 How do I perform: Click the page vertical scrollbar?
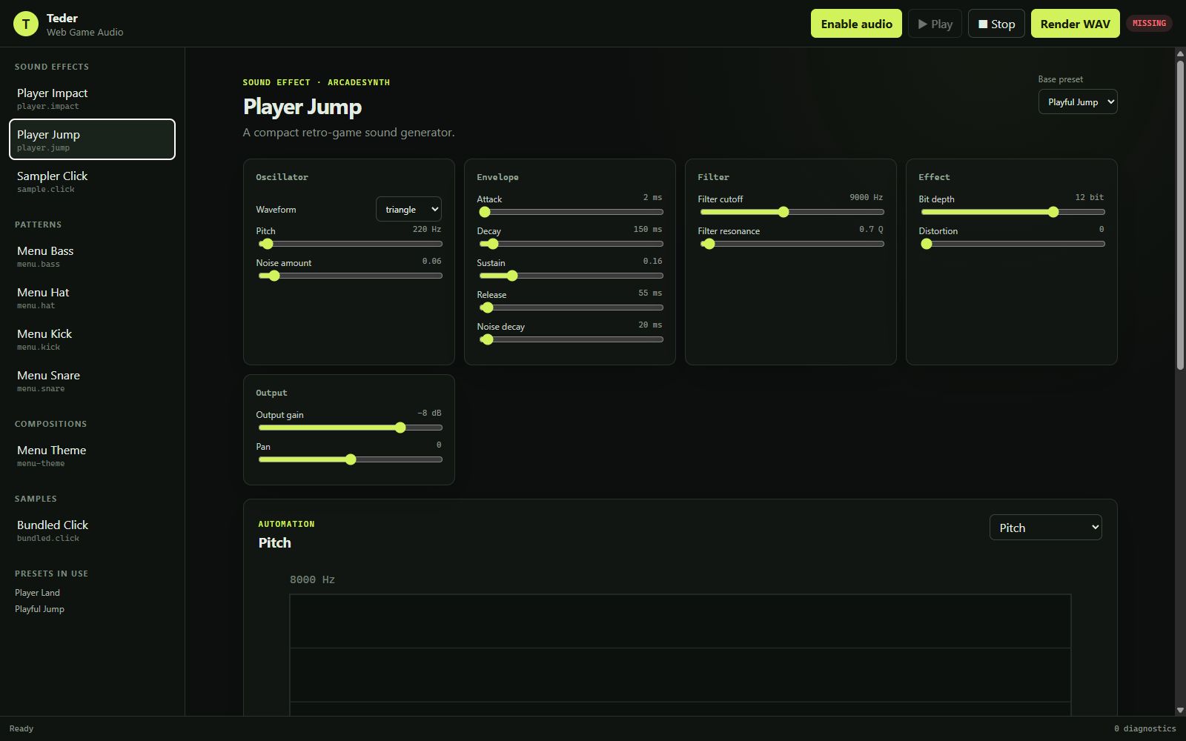pos(1180,215)
